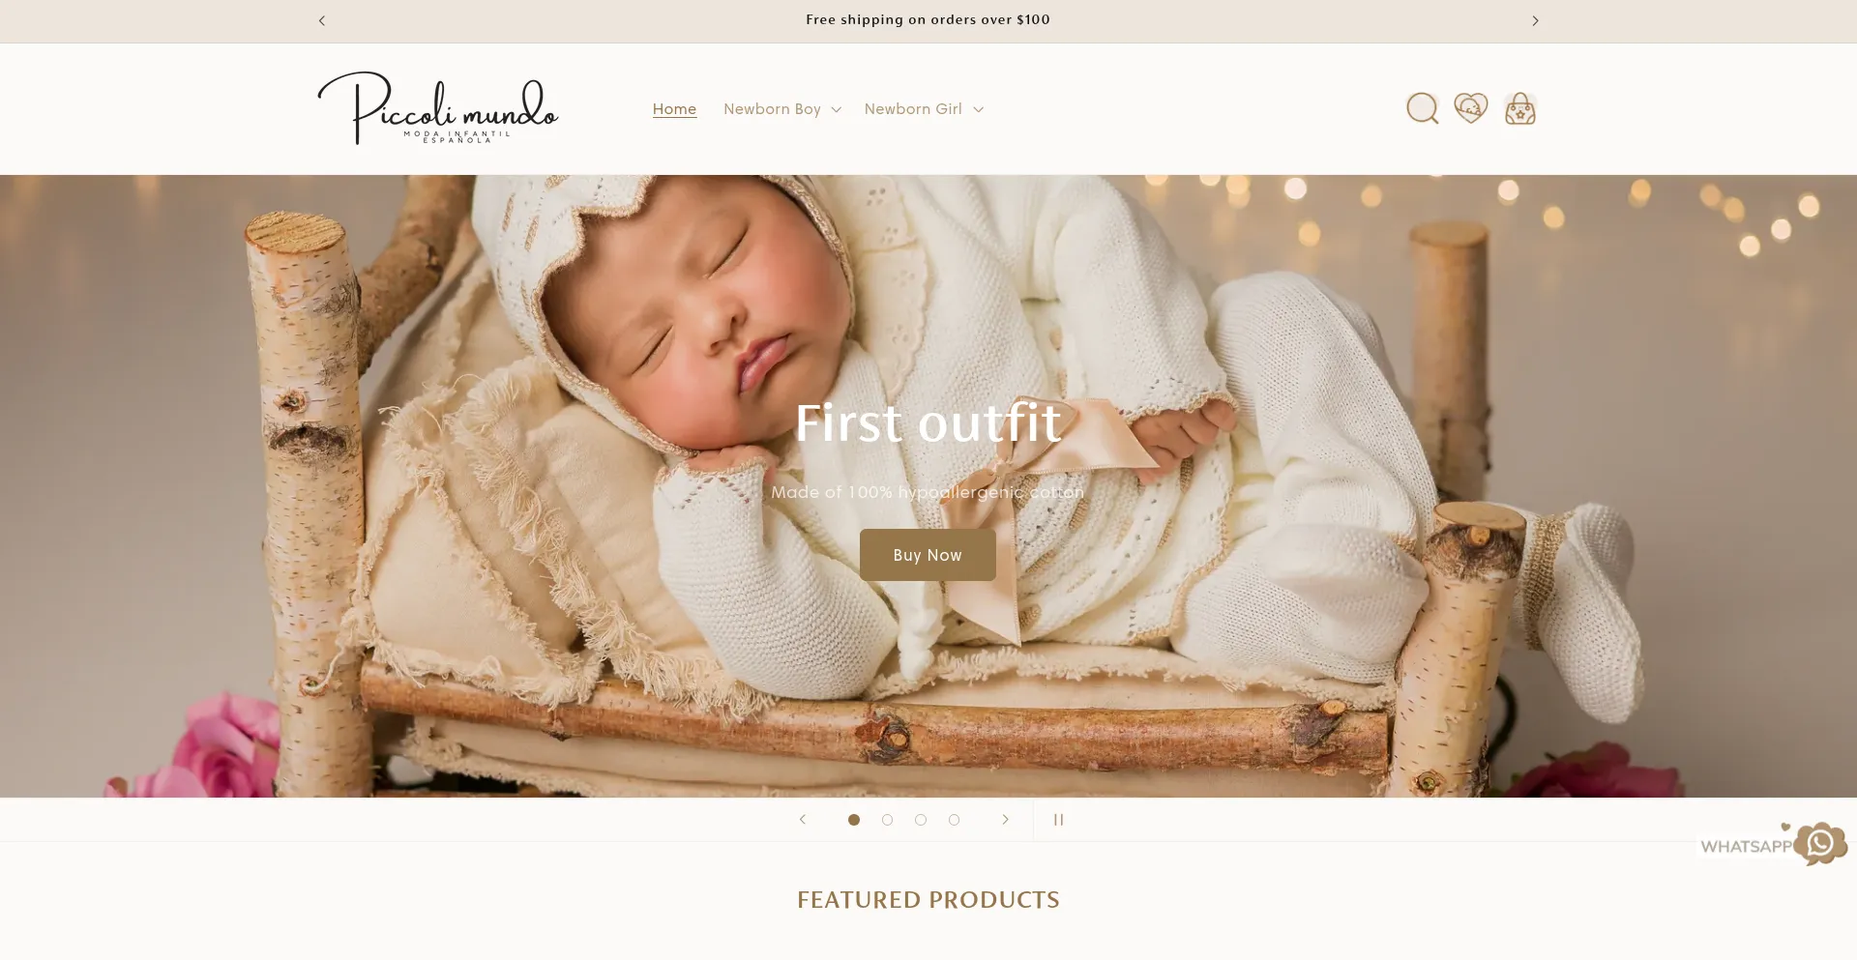Show next announcement with right arrow
Image resolution: width=1857 pixels, height=960 pixels.
point(1535,20)
